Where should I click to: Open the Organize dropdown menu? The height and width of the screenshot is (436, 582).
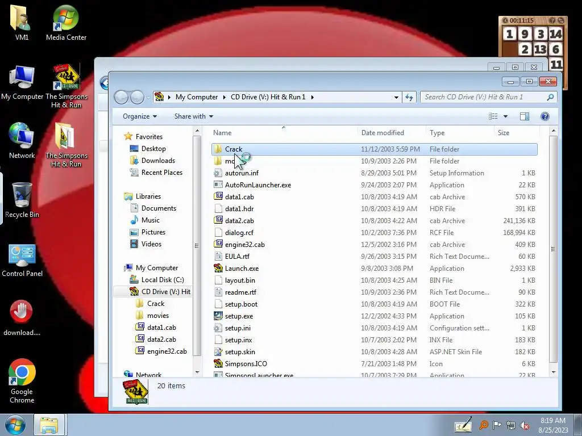click(140, 116)
